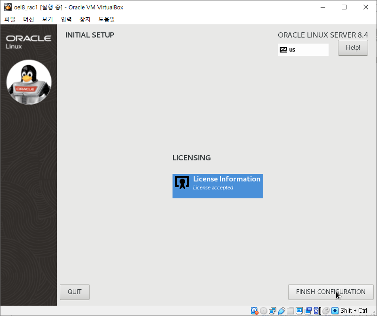Open the License Information spoke

coord(218,186)
